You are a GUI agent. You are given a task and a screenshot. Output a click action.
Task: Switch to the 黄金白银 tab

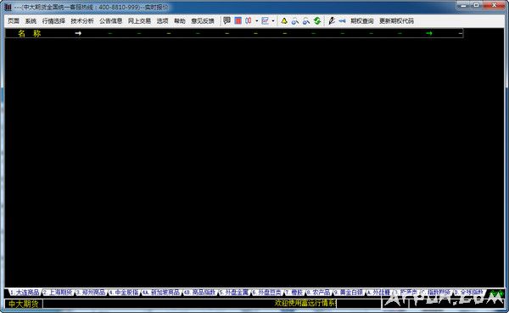(x=349, y=293)
